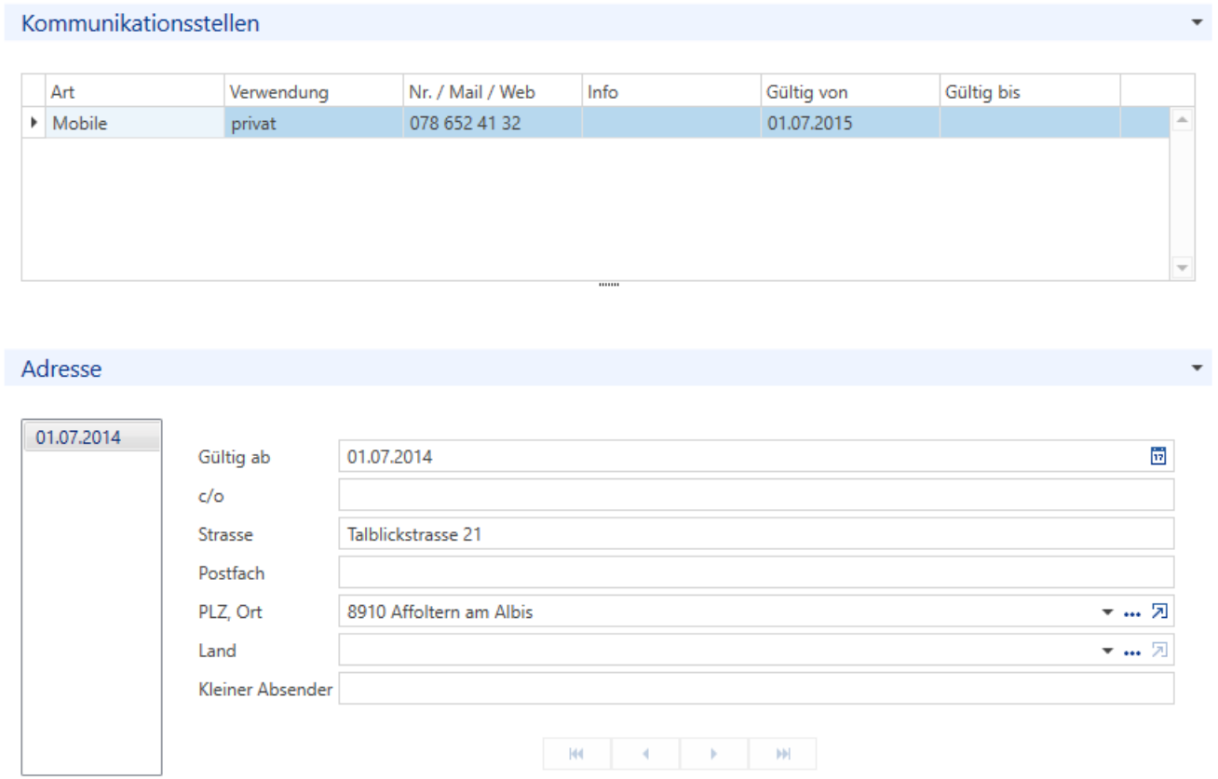Collapse the Kommunikationsstellen section
This screenshot has width=1218, height=779.
coord(1197,23)
